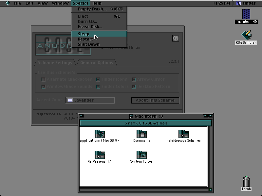Choose Restart from the Special menu
This screenshot has width=262, height=196.
tap(99, 39)
